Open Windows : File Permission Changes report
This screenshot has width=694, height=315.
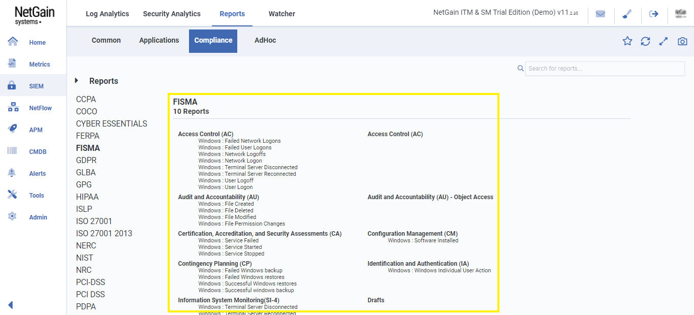pyautogui.click(x=242, y=224)
